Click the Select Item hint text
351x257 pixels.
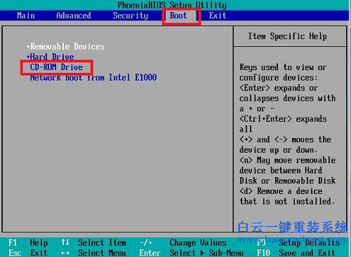point(102,242)
